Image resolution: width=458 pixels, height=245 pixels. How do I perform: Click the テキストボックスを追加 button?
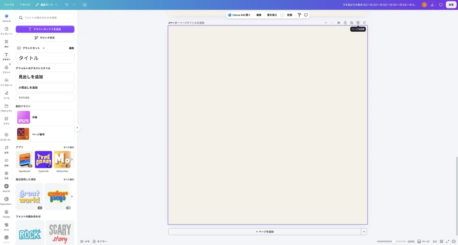click(x=45, y=29)
